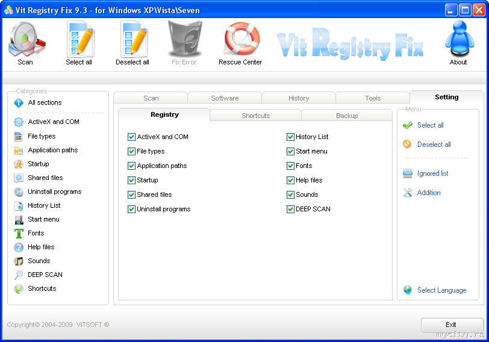Toggle the File types checkbox
The image size is (489, 342).
[x=131, y=152]
